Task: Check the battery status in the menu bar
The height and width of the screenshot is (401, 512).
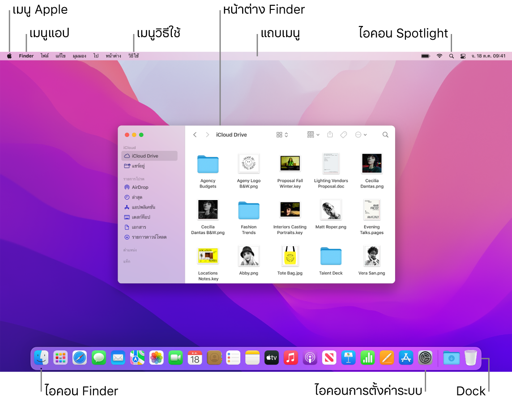Action: tap(424, 56)
